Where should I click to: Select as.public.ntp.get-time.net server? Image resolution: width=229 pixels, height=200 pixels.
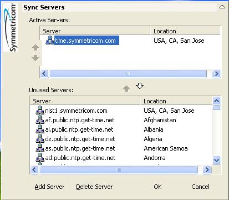80,148
